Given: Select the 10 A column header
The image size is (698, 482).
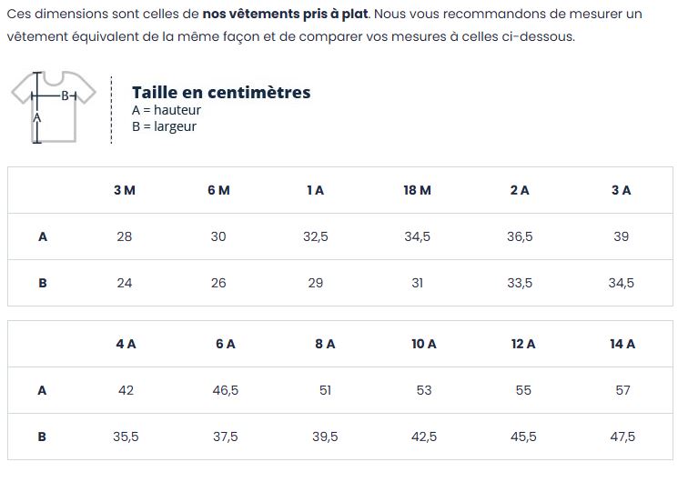Looking at the screenshot, I should [x=424, y=344].
